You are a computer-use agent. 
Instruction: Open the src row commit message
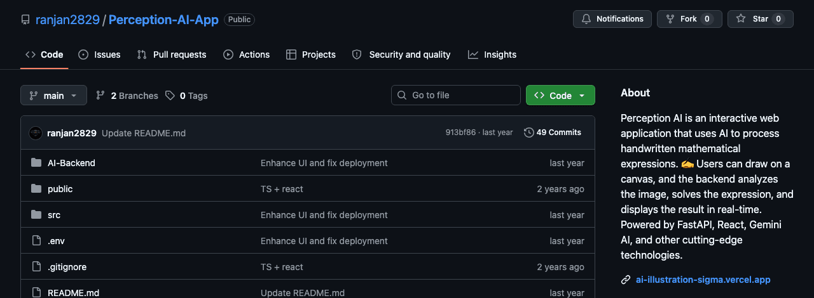click(324, 215)
